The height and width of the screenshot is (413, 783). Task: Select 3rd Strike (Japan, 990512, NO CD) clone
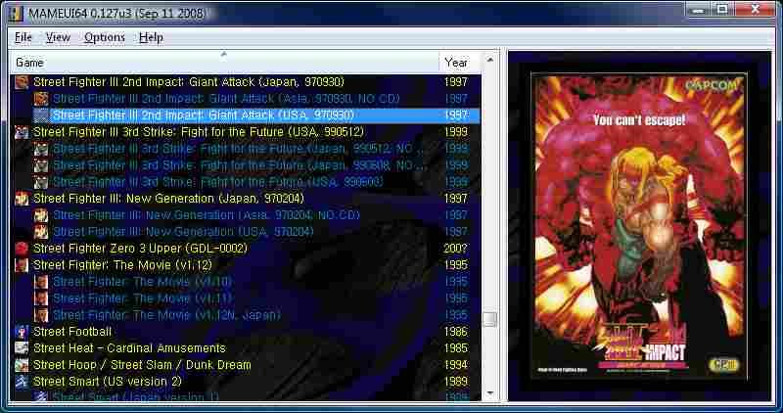239,149
